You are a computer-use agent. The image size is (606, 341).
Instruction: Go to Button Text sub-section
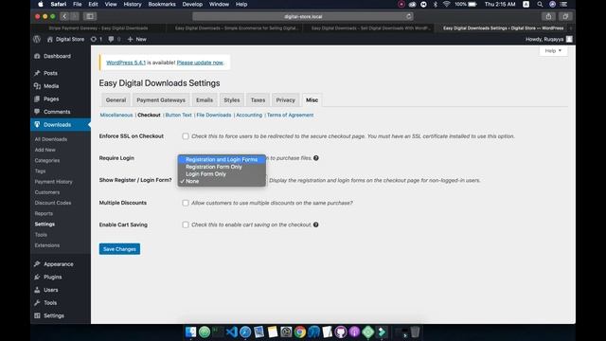pyautogui.click(x=179, y=115)
